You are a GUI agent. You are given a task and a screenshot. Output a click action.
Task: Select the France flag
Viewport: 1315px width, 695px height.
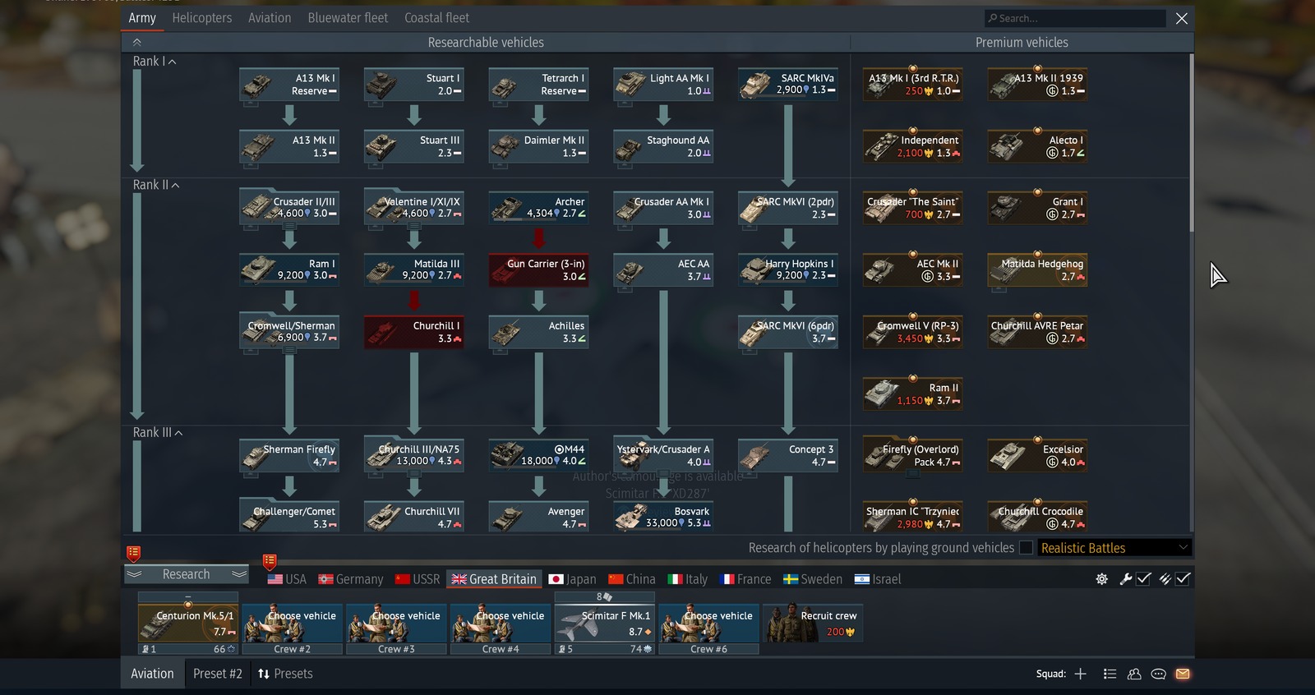tap(727, 579)
